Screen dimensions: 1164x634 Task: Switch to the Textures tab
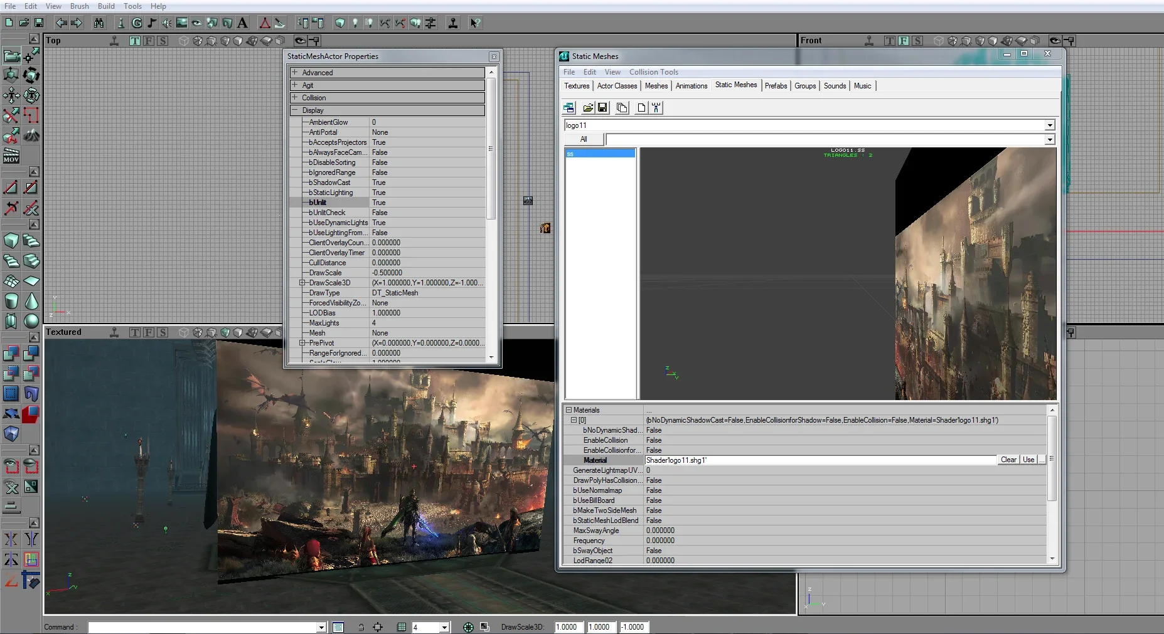click(576, 86)
